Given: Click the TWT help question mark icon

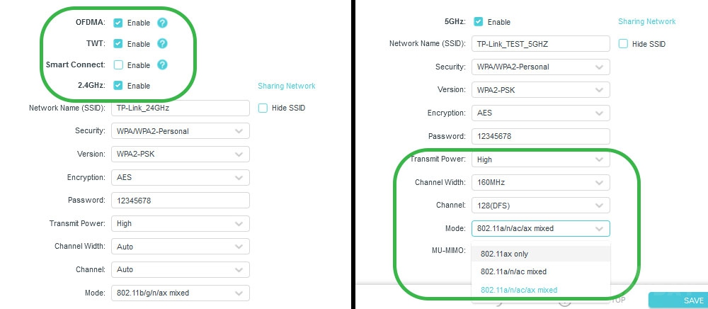Looking at the screenshot, I should (x=162, y=44).
